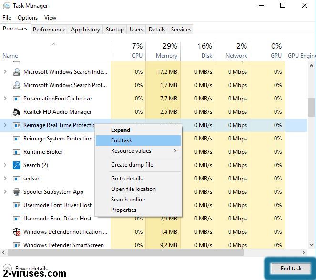
Task: Click the Windows Defender SmartScreen icon
Action: click(16, 245)
